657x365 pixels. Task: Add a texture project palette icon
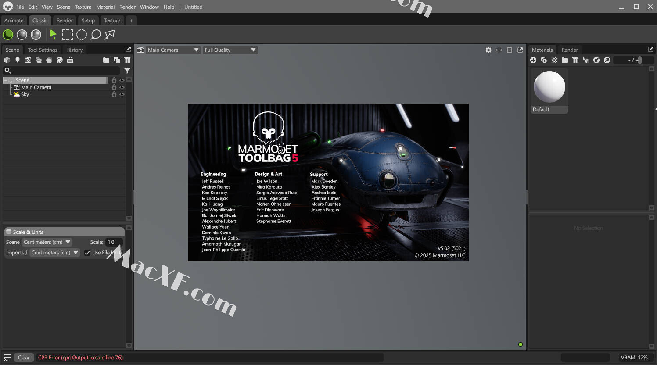(x=60, y=60)
